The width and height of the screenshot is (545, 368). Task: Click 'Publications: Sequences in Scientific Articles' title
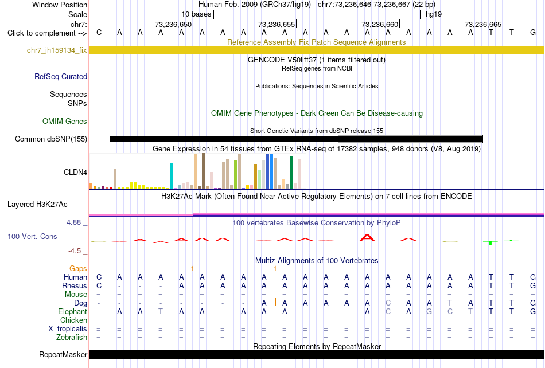(x=317, y=86)
